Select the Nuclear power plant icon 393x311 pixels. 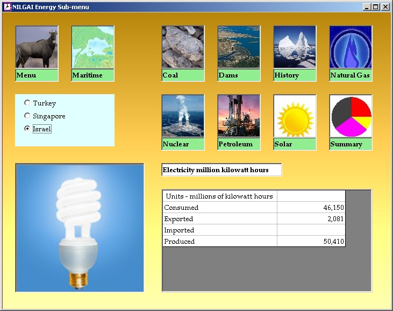coord(183,116)
